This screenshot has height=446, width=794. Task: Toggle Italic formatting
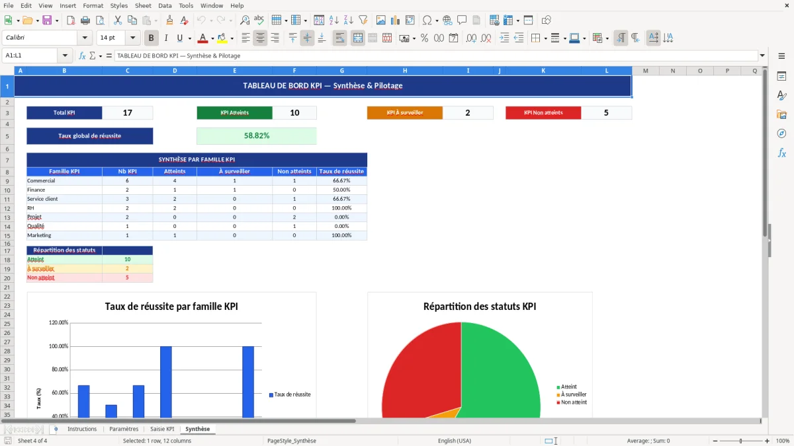(165, 38)
